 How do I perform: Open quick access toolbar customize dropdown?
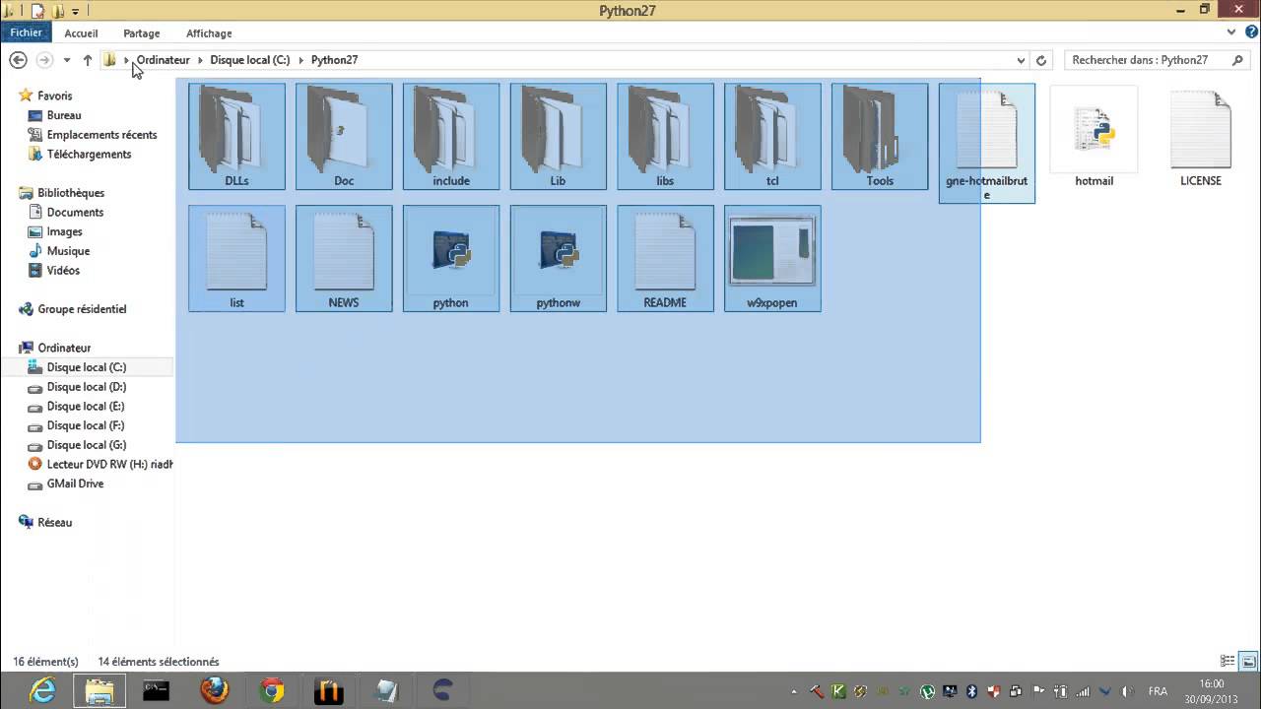tap(75, 11)
